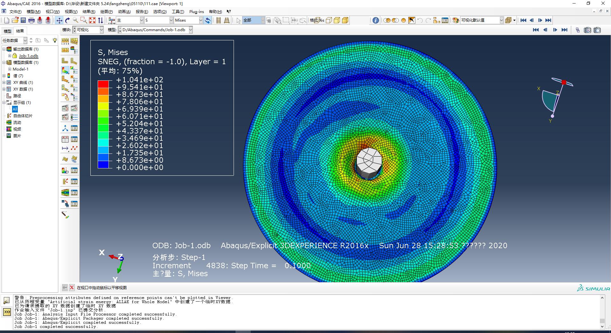The width and height of the screenshot is (611, 333).
Task: Open the color code palette icon
Action: (x=456, y=20)
